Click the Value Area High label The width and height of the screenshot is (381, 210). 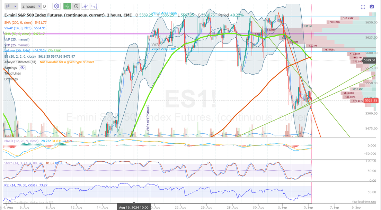164,13
